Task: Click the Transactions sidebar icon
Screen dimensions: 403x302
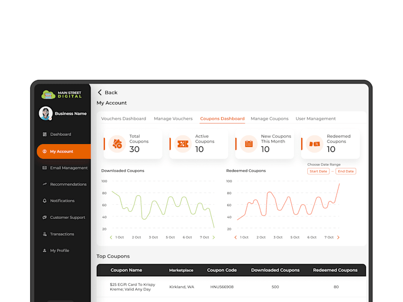Action: (45, 234)
